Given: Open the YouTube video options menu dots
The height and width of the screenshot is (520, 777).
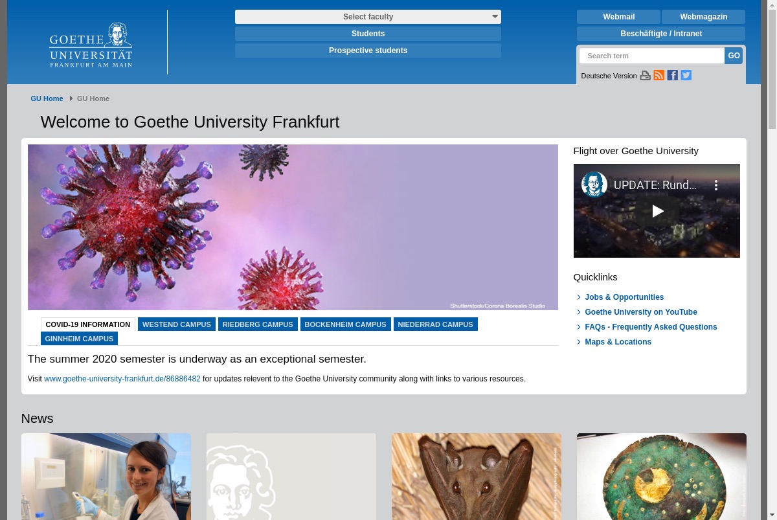Looking at the screenshot, I should pos(716,185).
